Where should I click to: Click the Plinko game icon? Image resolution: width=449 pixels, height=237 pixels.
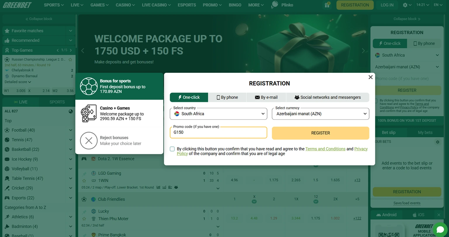point(274,5)
